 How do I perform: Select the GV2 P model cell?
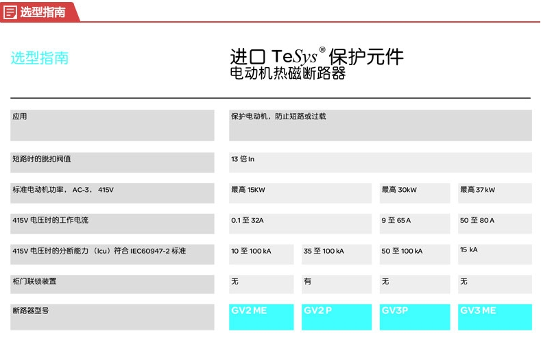point(337,317)
